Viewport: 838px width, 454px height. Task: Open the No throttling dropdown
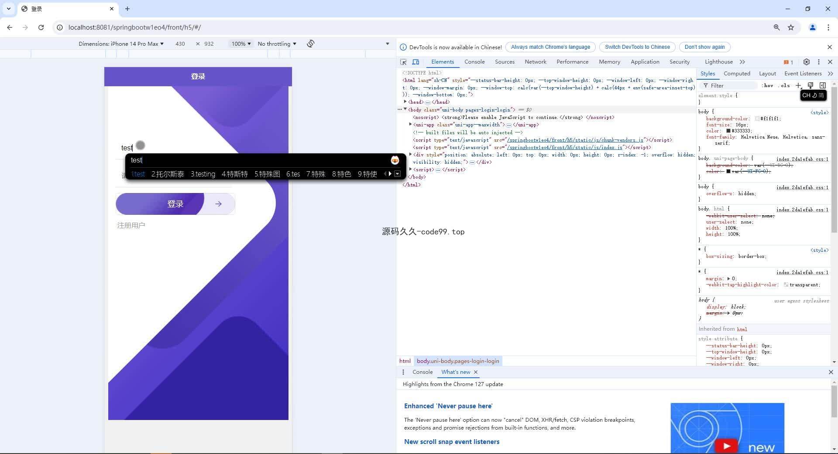tap(277, 44)
